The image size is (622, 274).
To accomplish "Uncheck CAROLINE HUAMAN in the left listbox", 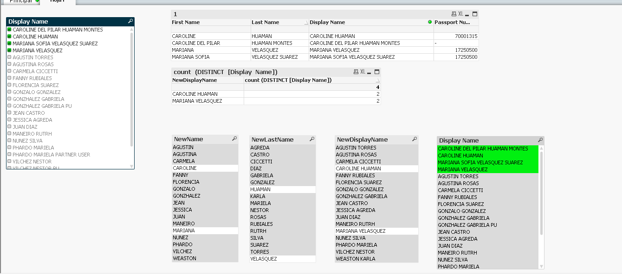I will click(10, 36).
